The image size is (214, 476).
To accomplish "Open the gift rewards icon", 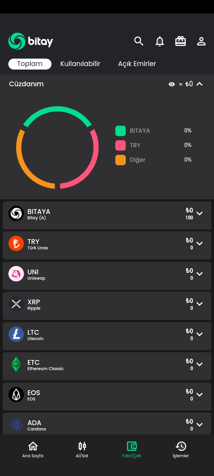I will (x=180, y=41).
